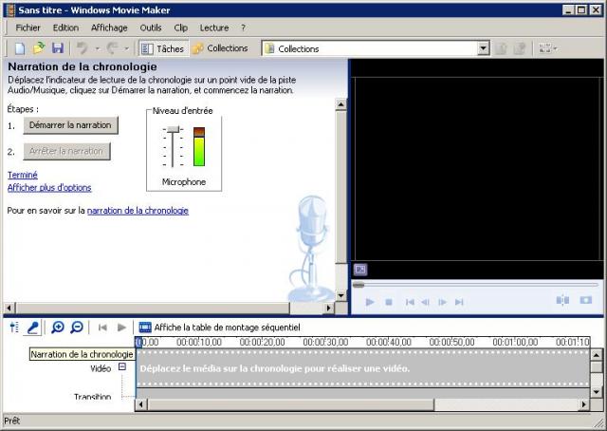Open the undo history dropdown arrow
Viewport: 607px width, 431px height.
(98, 48)
